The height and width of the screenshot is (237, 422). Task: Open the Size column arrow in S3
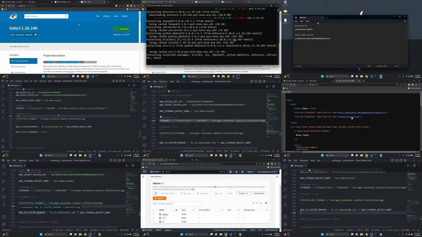pyautogui.click(x=239, y=210)
